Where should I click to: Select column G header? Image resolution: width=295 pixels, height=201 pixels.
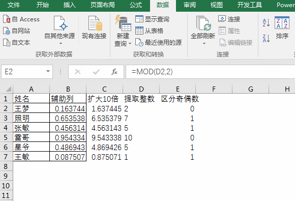coord(251,89)
